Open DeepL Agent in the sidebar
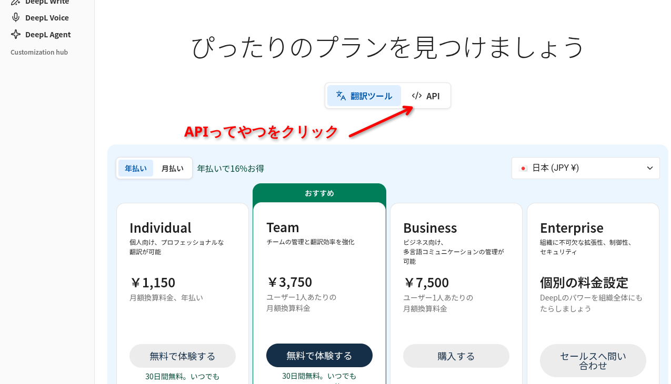This screenshot has height=384, width=671. [48, 34]
